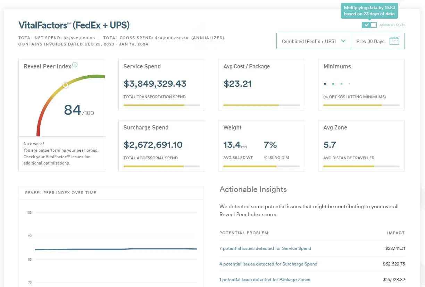Click the Nice work! message text

coord(34,144)
